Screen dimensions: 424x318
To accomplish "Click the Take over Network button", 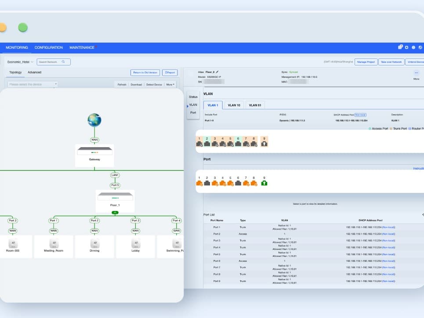I will point(391,62).
